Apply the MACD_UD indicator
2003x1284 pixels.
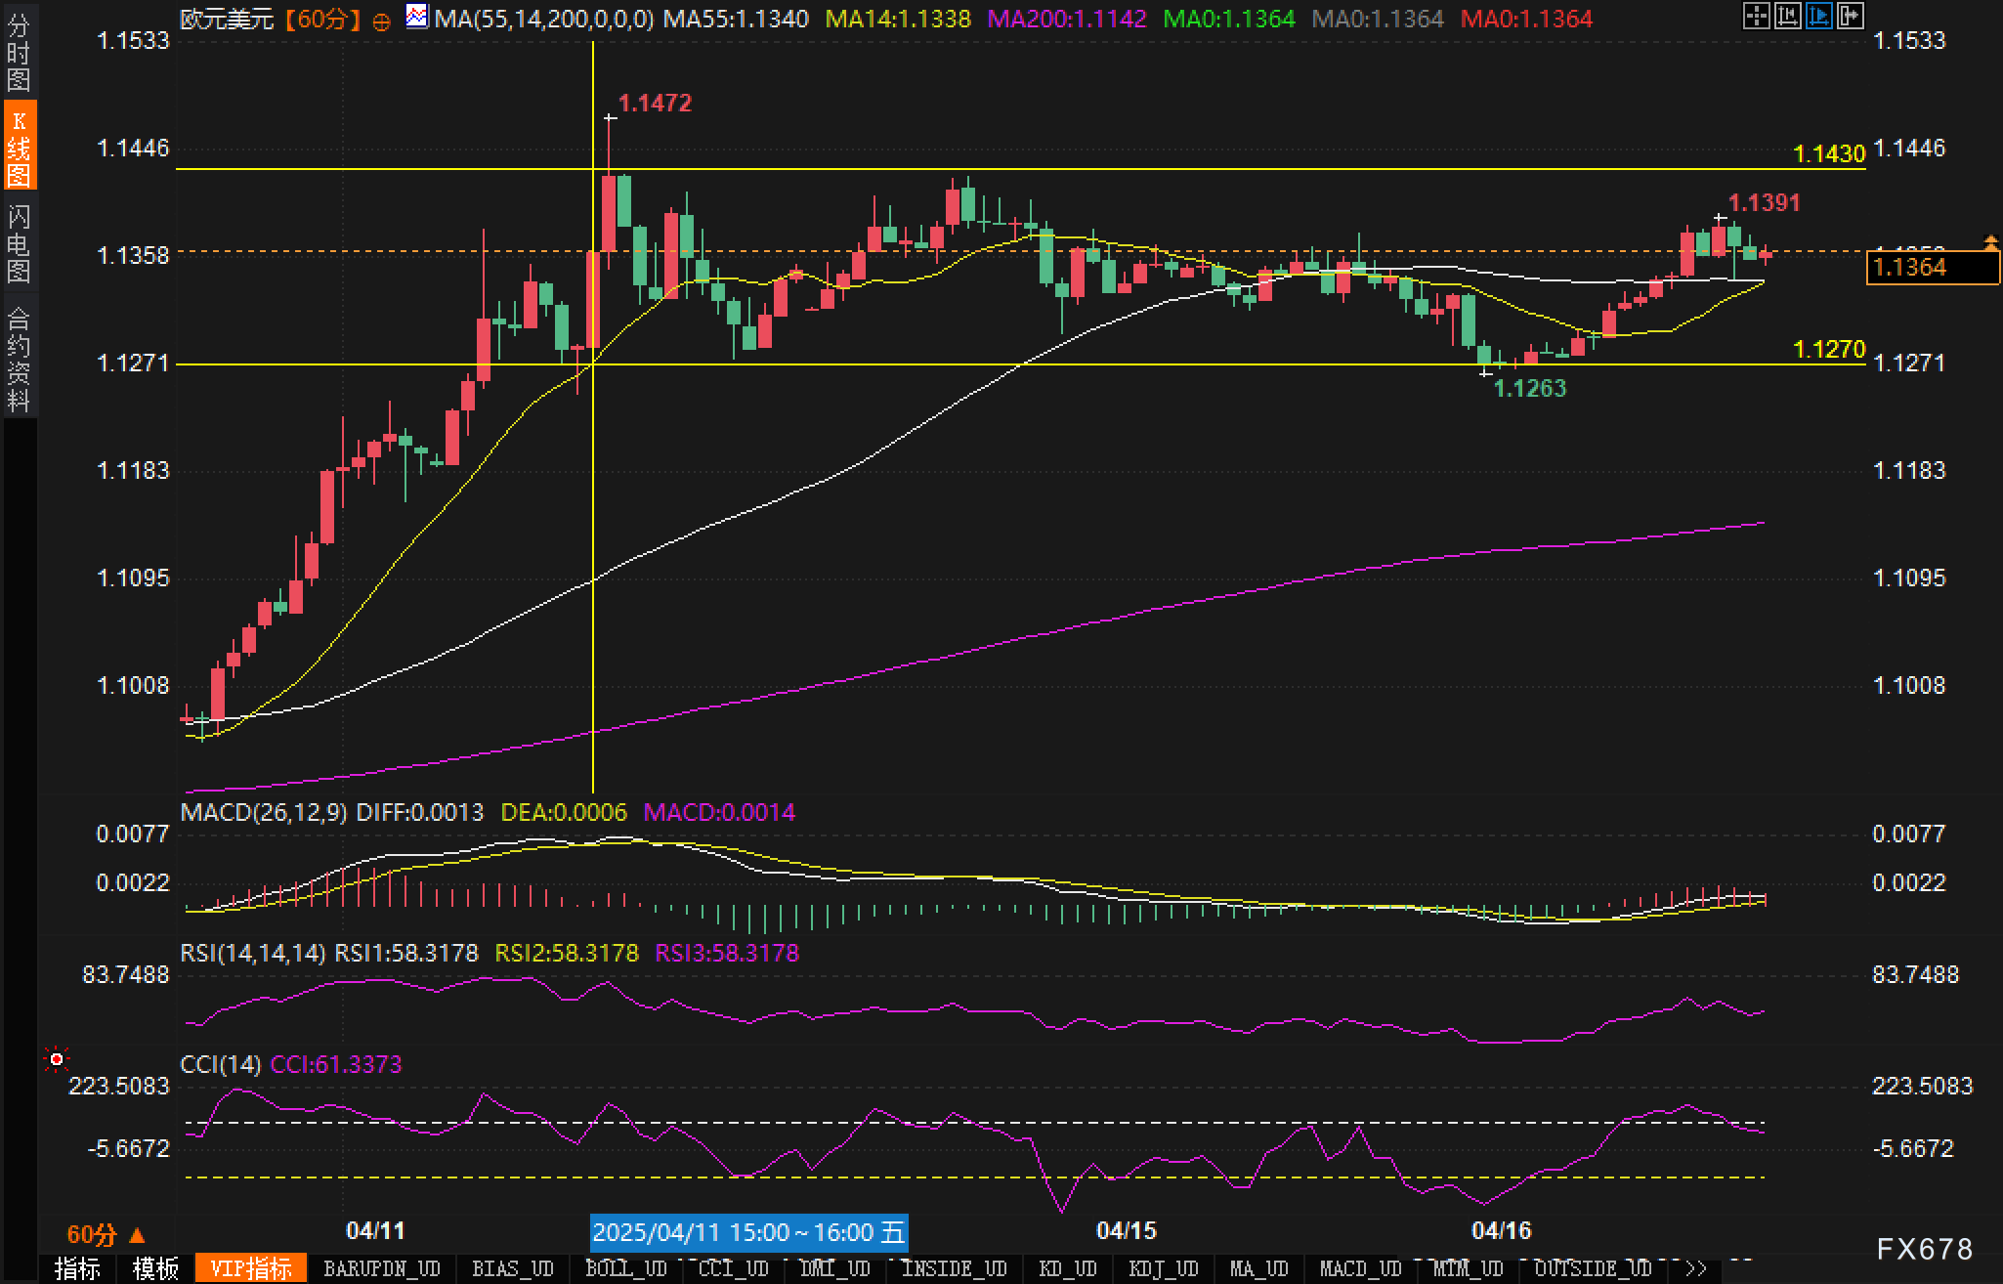click(x=1360, y=1268)
